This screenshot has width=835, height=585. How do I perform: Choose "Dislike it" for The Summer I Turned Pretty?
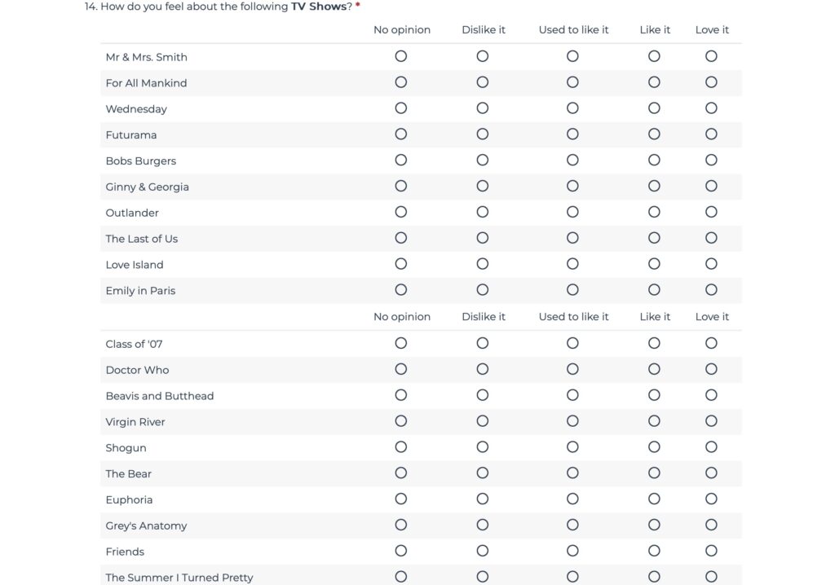click(x=483, y=577)
